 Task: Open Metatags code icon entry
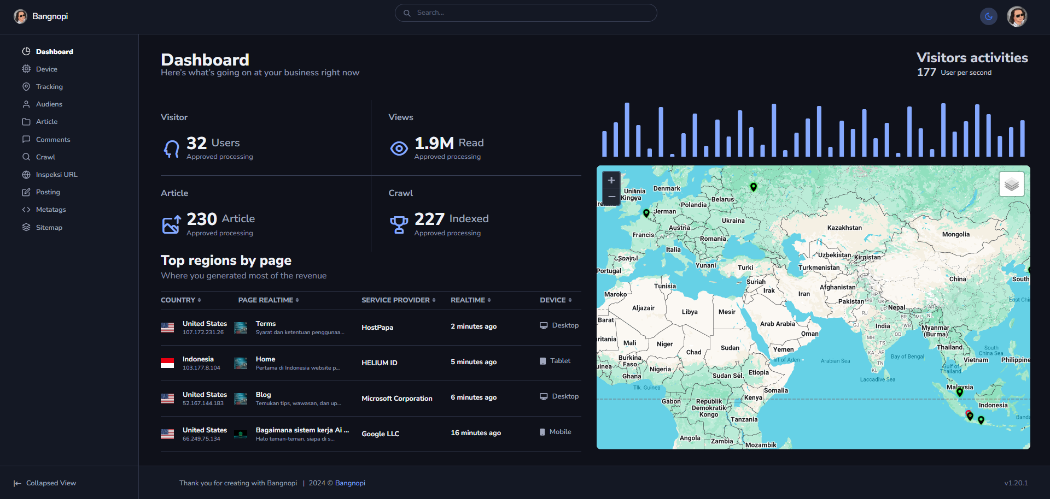(x=50, y=210)
